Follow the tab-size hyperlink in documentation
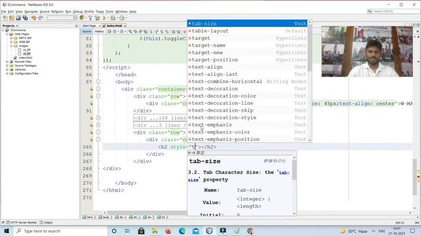Screen dimensions: 421x236 click(x=284, y=172)
